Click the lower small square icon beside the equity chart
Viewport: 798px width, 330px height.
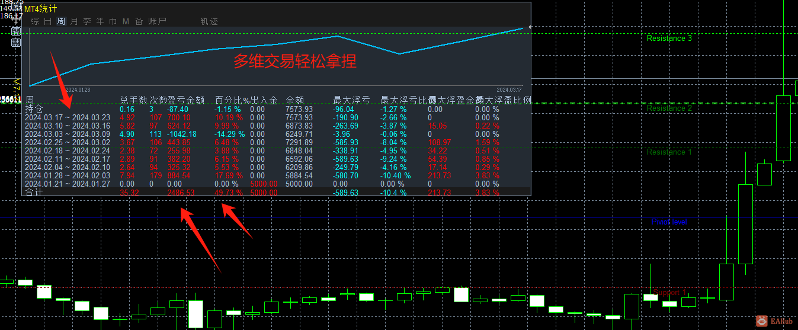pyautogui.click(x=16, y=43)
